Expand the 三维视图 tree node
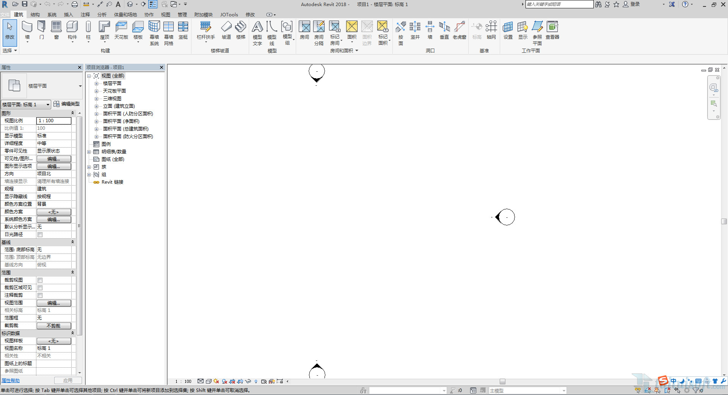Screen dimensions: 728x395 pos(96,99)
